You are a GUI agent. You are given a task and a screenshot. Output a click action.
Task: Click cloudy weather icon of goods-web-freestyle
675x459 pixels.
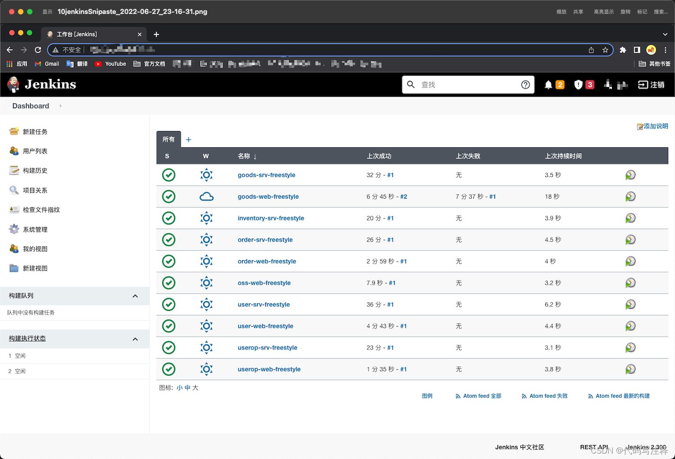tap(206, 196)
